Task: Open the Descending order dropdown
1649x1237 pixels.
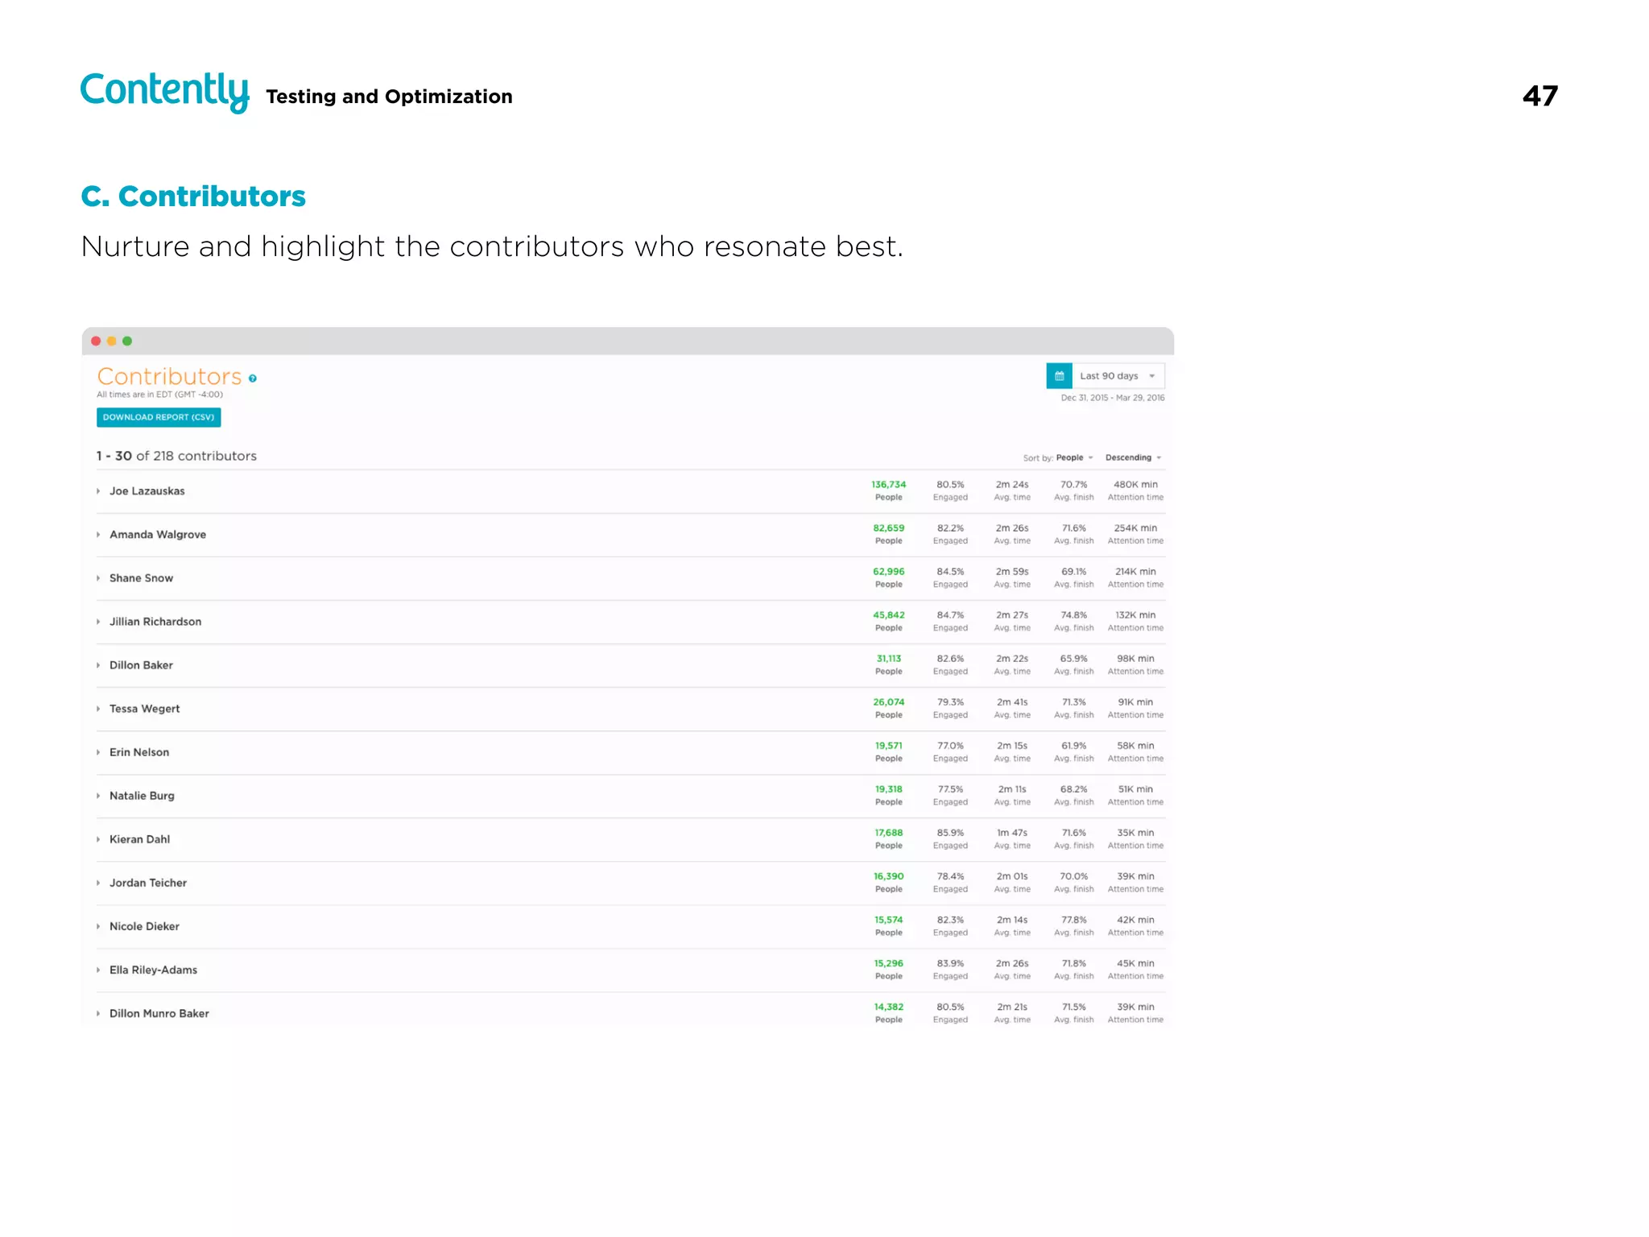Action: [1133, 457]
